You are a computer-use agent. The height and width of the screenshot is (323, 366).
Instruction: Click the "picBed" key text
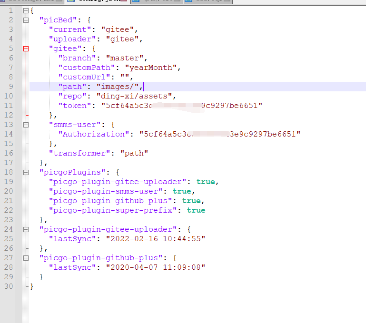click(x=58, y=20)
